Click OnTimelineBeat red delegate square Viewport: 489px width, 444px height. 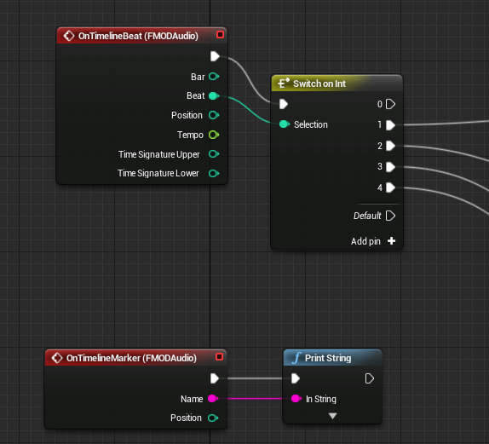[220, 35]
